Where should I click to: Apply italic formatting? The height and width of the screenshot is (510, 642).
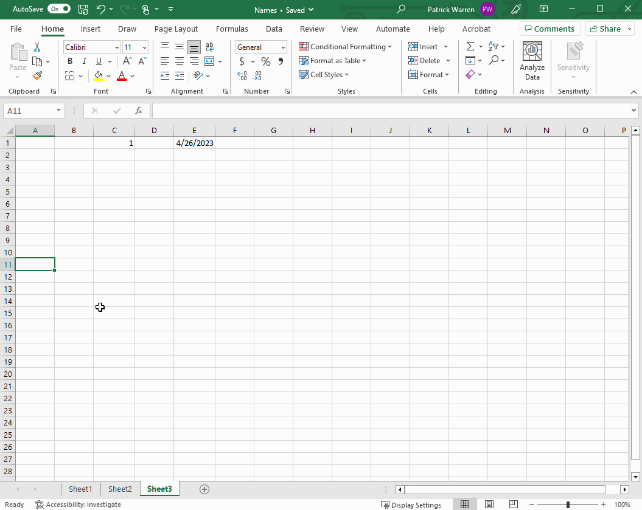[x=85, y=61]
